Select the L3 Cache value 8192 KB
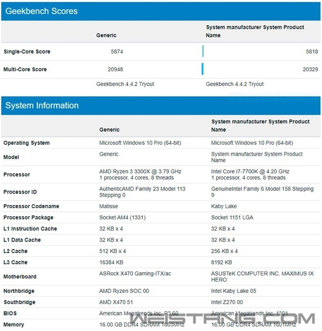The image size is (322, 331). tap(222, 262)
